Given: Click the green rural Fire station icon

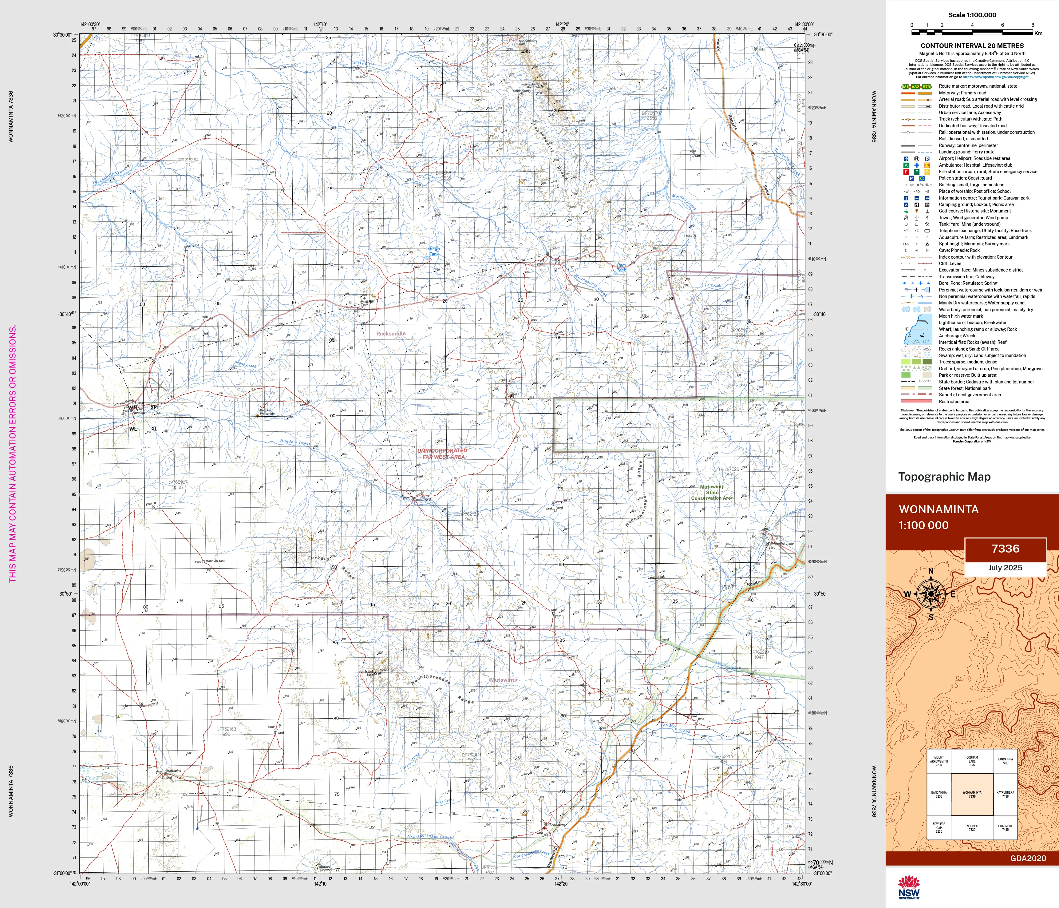Looking at the screenshot, I should point(916,172).
